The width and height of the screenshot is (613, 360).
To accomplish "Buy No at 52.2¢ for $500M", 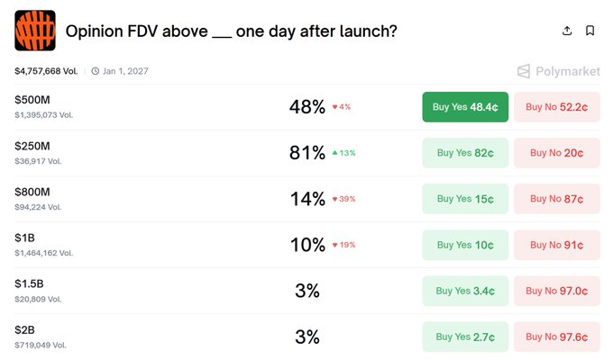I will tap(556, 107).
